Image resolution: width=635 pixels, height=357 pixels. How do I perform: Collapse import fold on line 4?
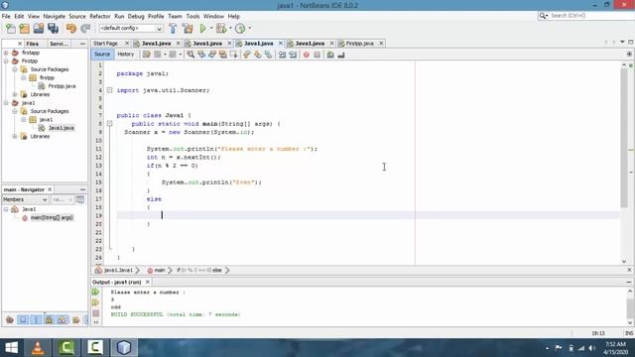[x=110, y=90]
